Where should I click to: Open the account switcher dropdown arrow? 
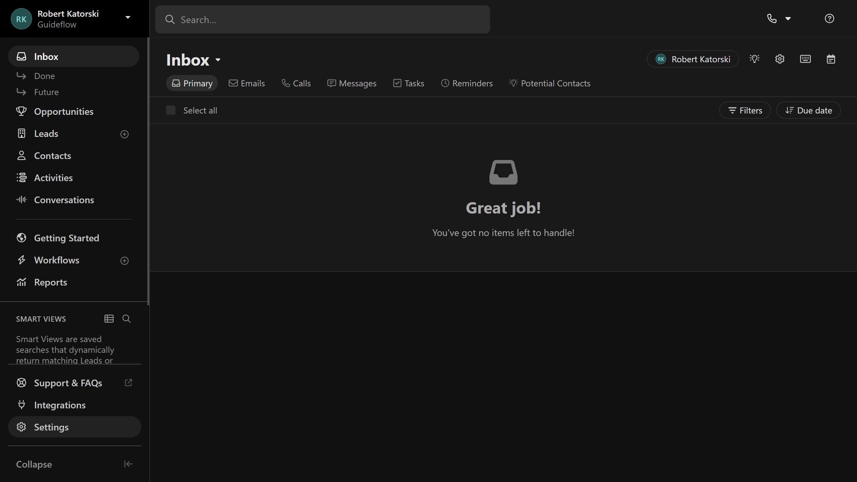point(128,17)
